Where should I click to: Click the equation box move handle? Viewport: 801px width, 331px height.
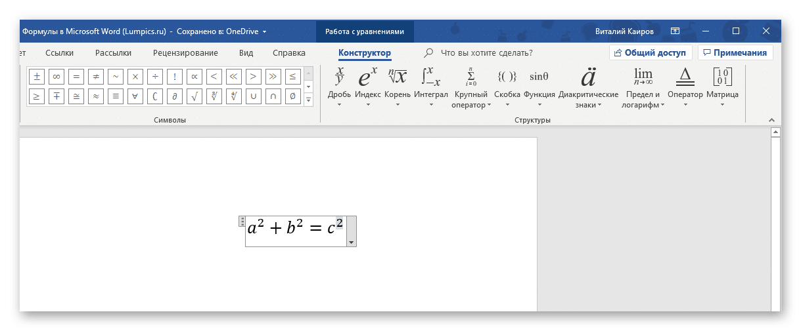pos(242,222)
